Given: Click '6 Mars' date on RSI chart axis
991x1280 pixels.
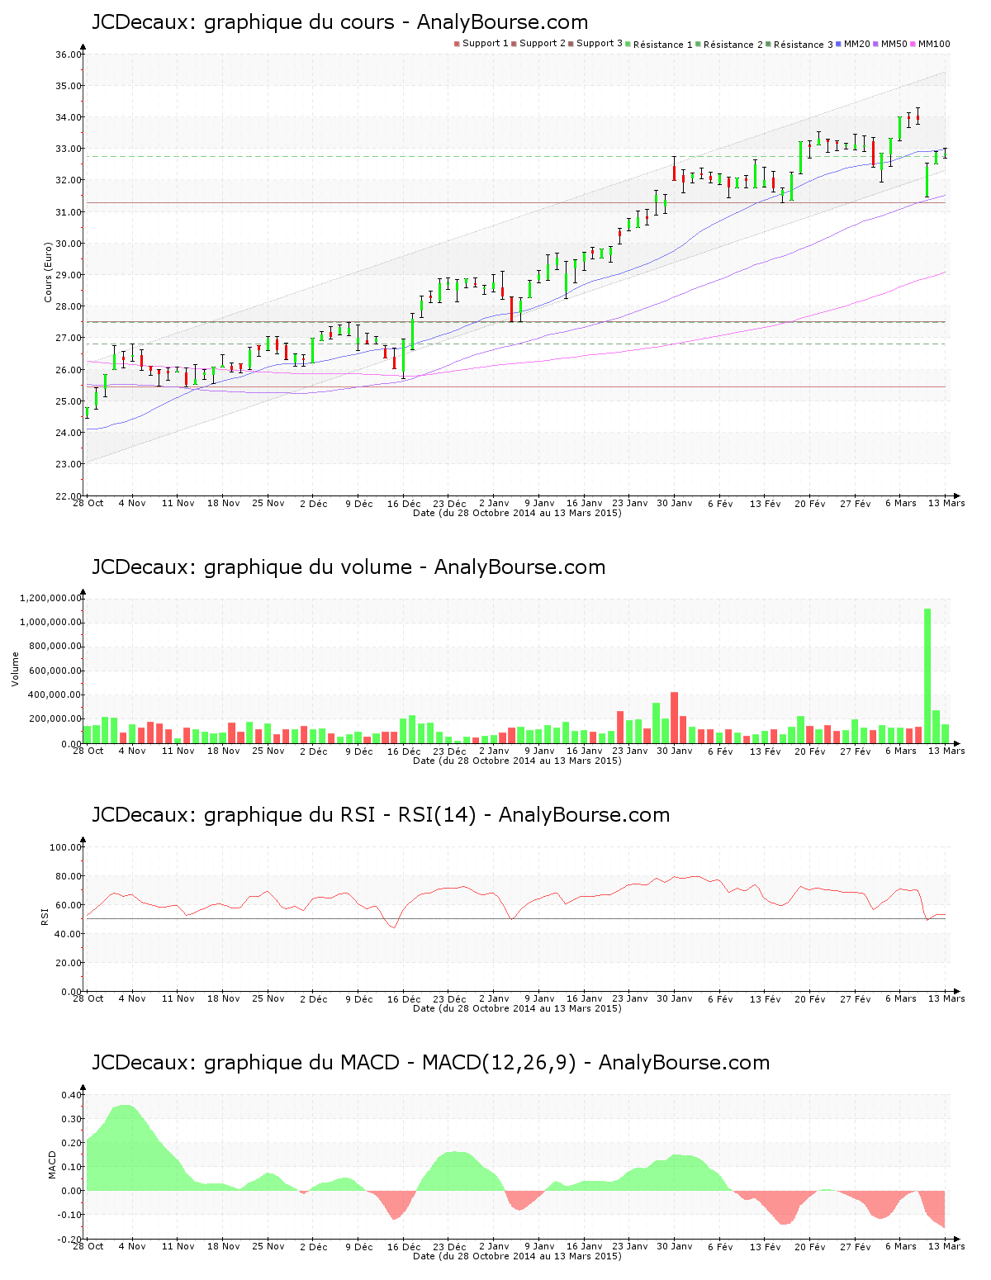Looking at the screenshot, I should tap(901, 998).
